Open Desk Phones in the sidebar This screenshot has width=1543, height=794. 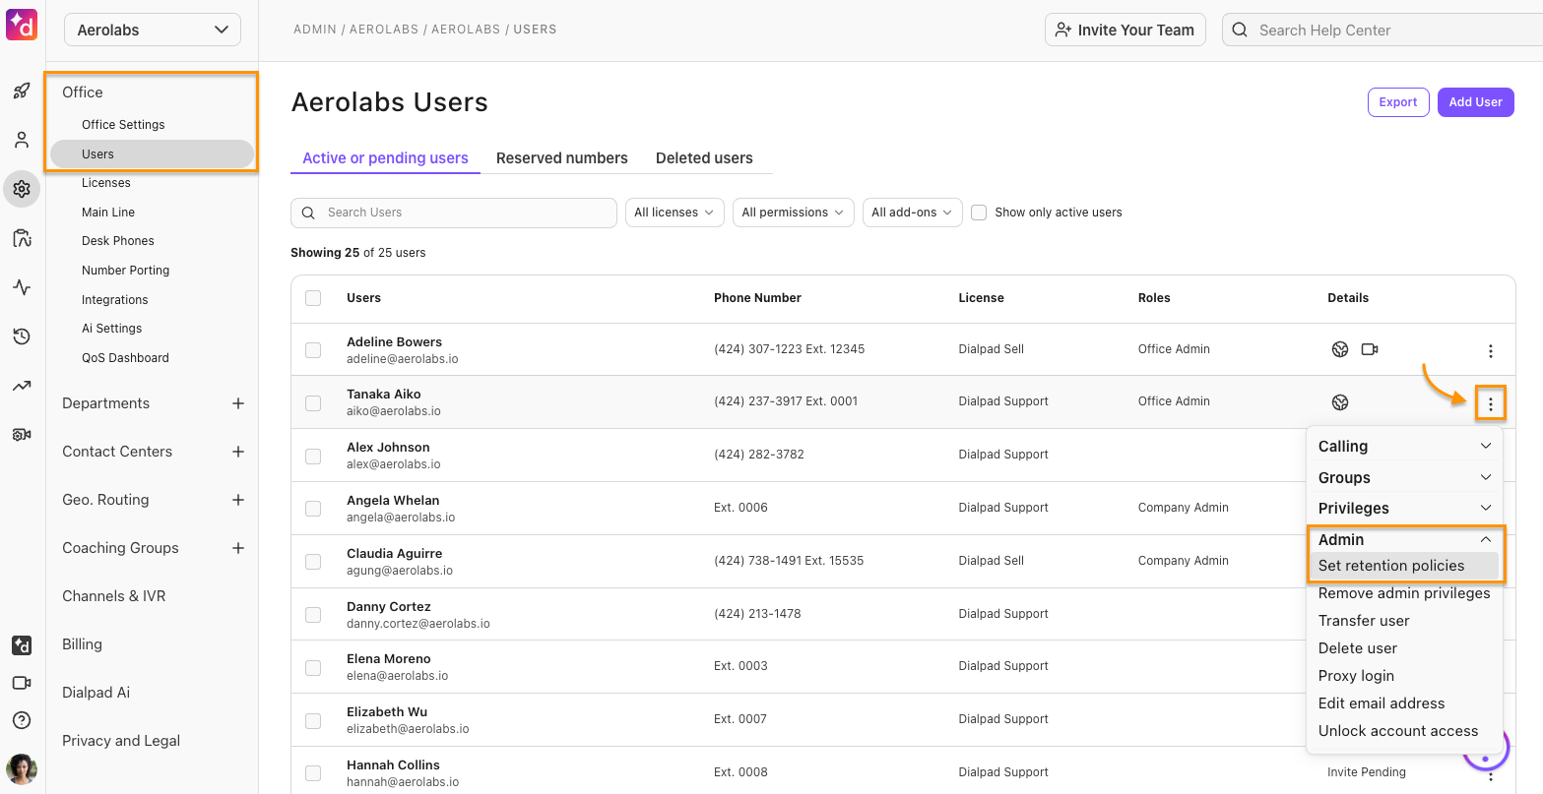(x=118, y=241)
